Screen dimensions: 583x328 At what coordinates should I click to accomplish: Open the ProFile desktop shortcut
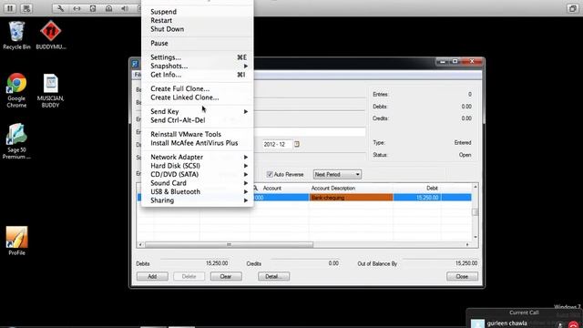(16, 241)
